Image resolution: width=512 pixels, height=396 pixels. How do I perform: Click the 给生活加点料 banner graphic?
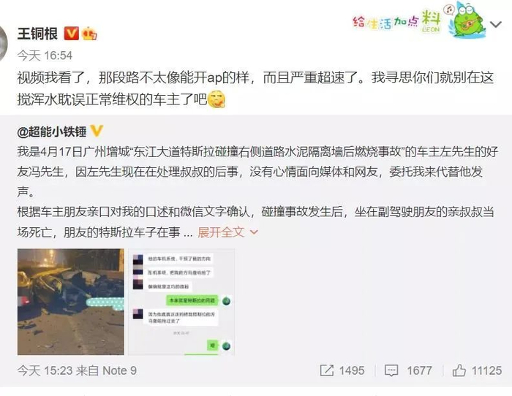click(x=396, y=21)
